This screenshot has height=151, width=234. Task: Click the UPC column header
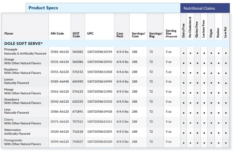[x=90, y=34]
